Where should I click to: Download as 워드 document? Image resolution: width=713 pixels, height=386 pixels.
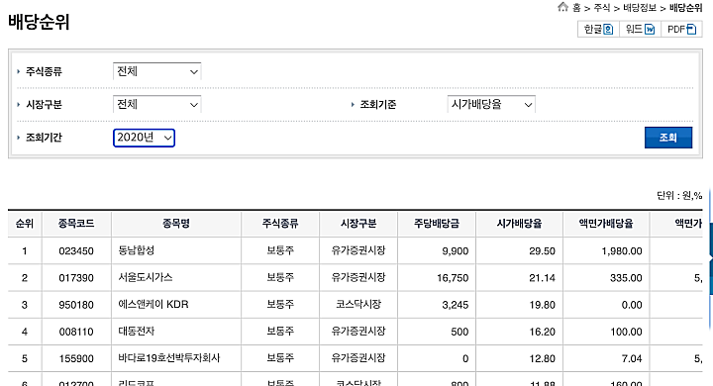pos(640,30)
